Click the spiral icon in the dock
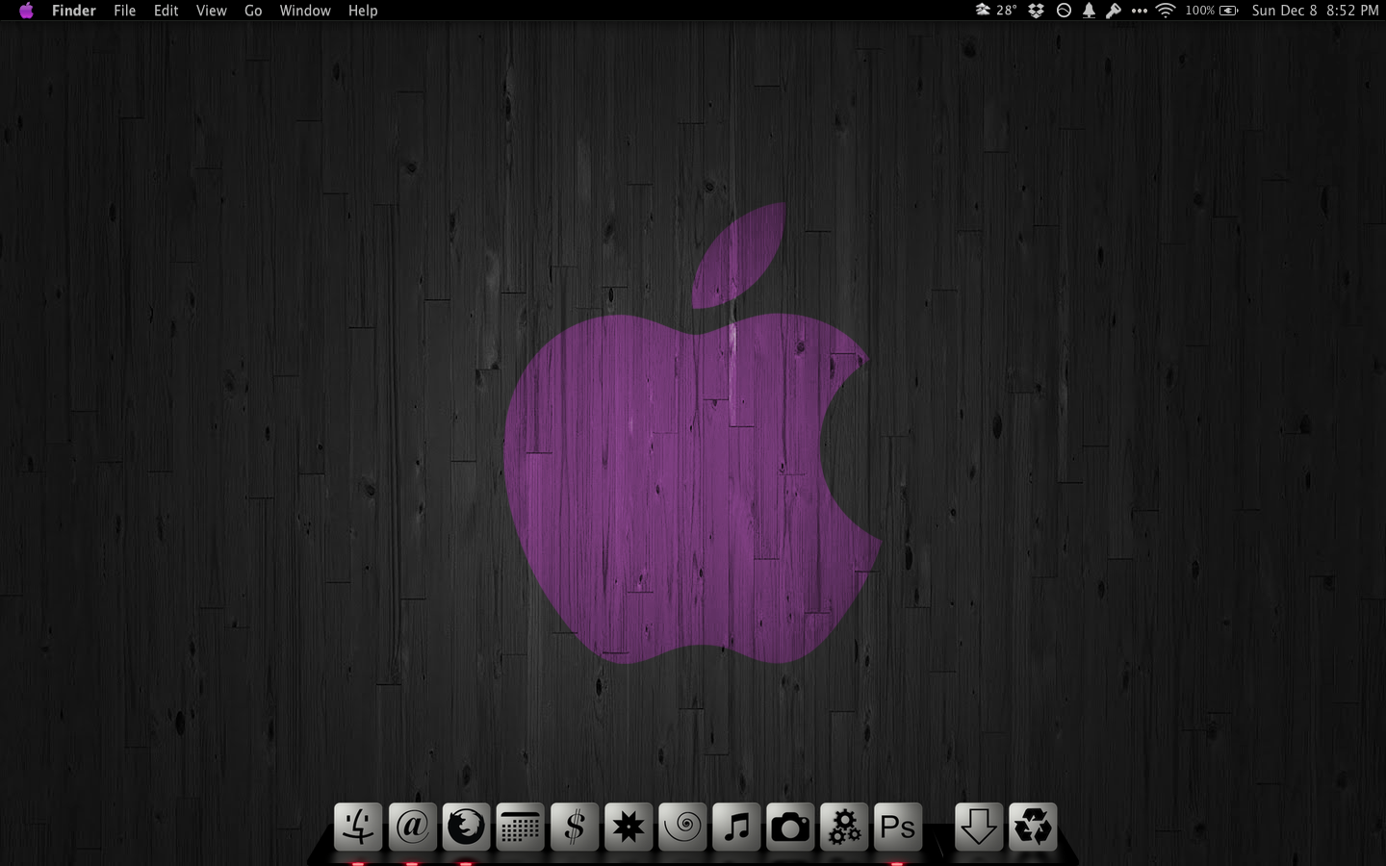This screenshot has height=866, width=1386. pyautogui.click(x=682, y=827)
